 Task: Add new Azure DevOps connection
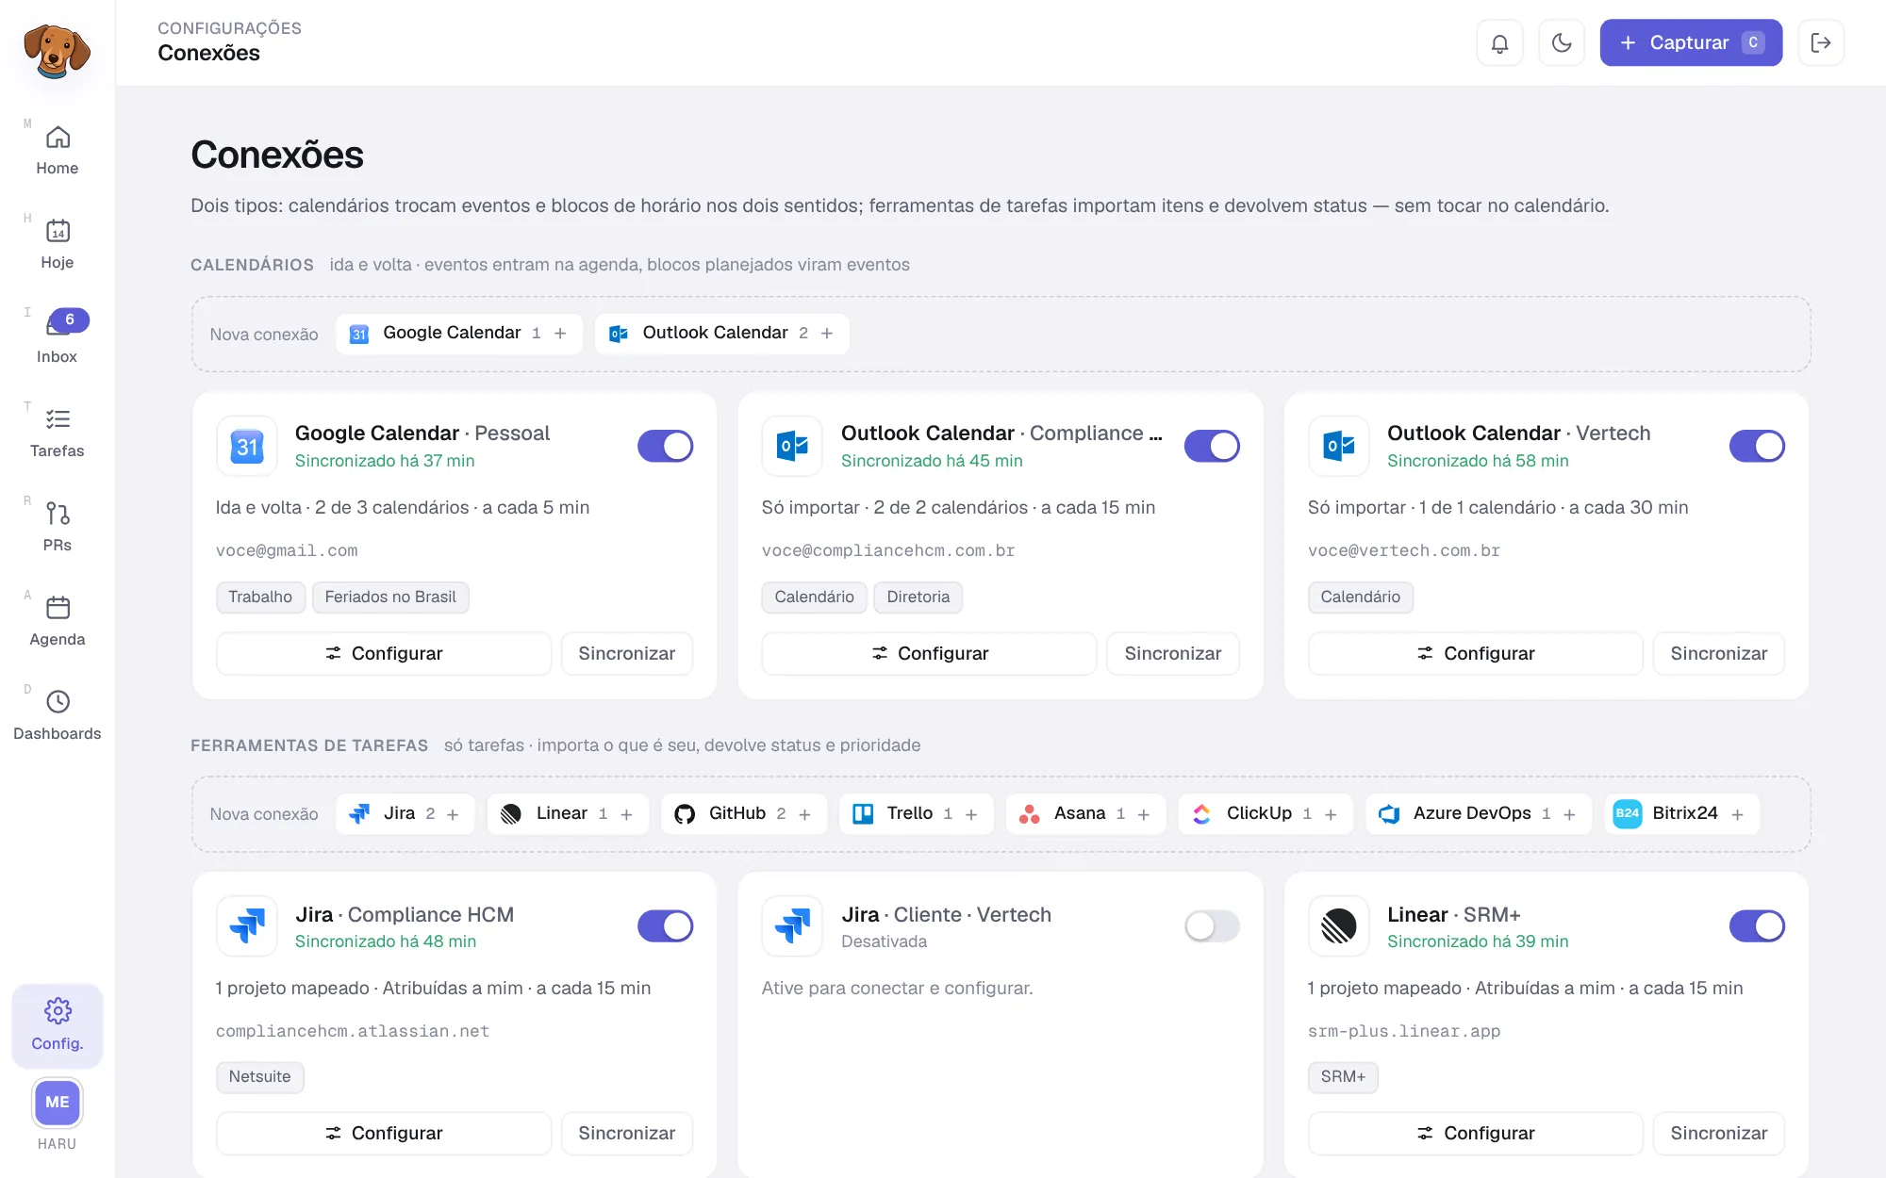click(1479, 814)
